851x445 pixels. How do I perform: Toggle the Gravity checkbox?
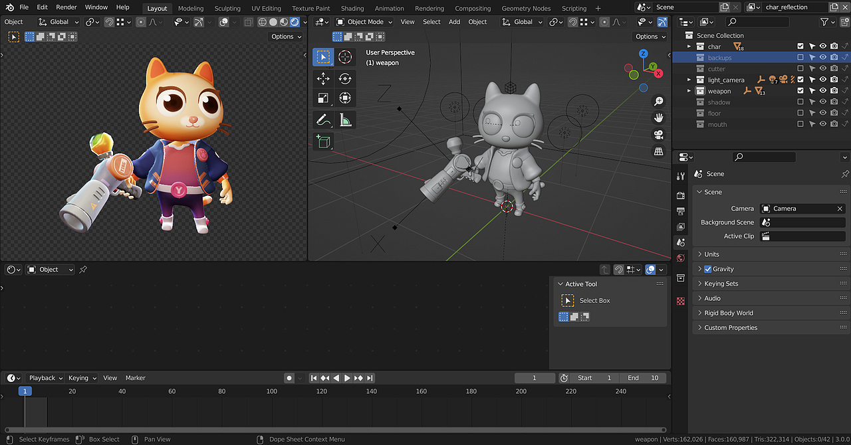coord(707,269)
